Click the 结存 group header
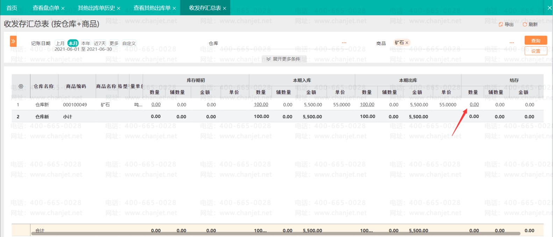Image resolution: width=553 pixels, height=237 pixels. tap(514, 80)
